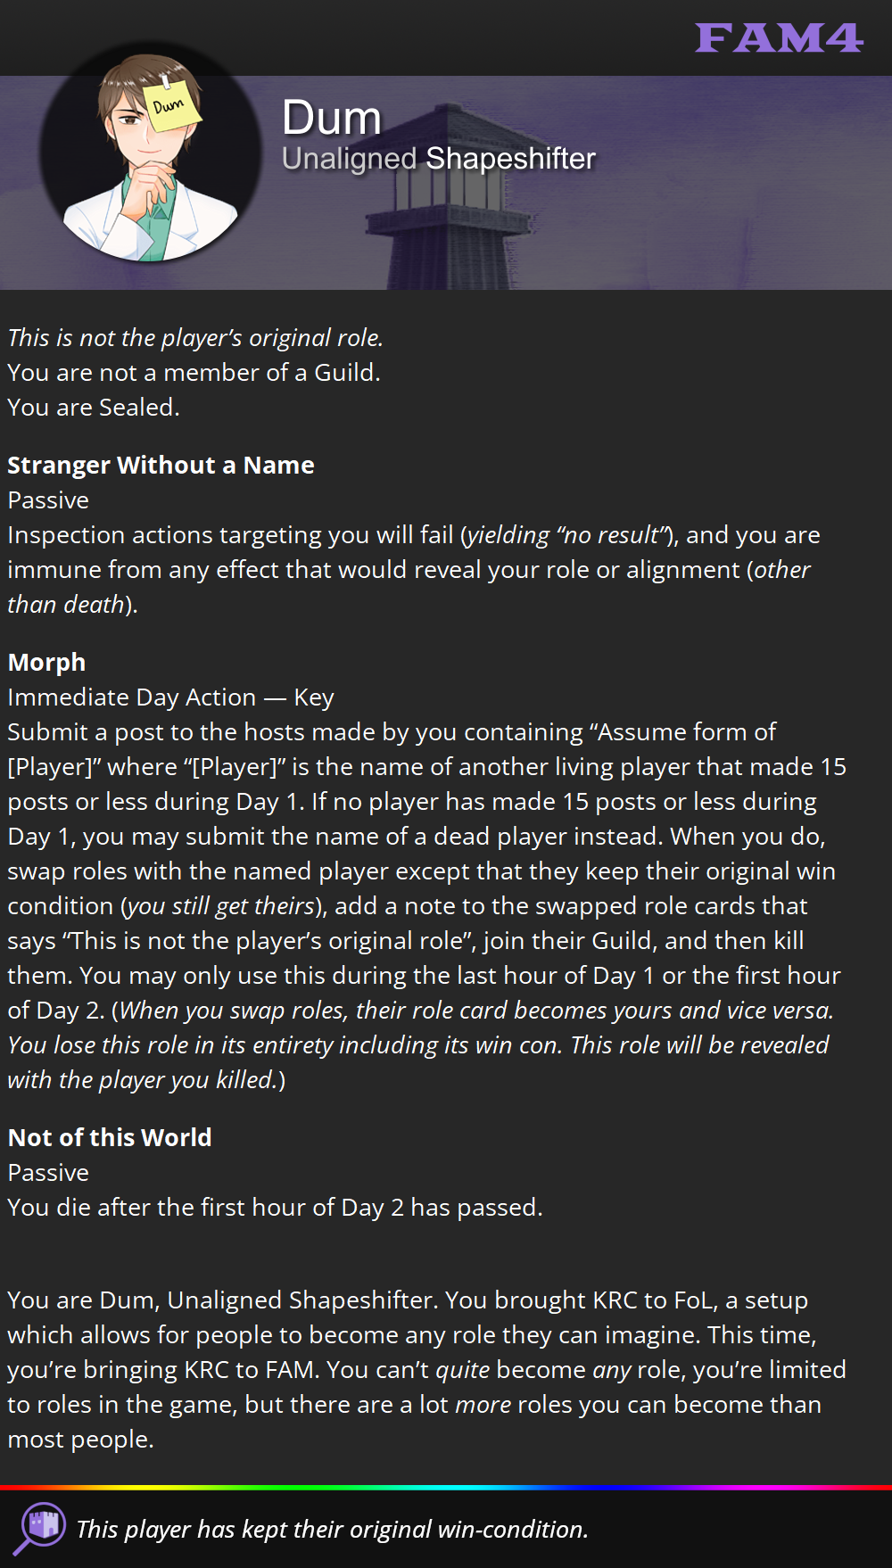Click the rainbow divider line above footer

446,1488
